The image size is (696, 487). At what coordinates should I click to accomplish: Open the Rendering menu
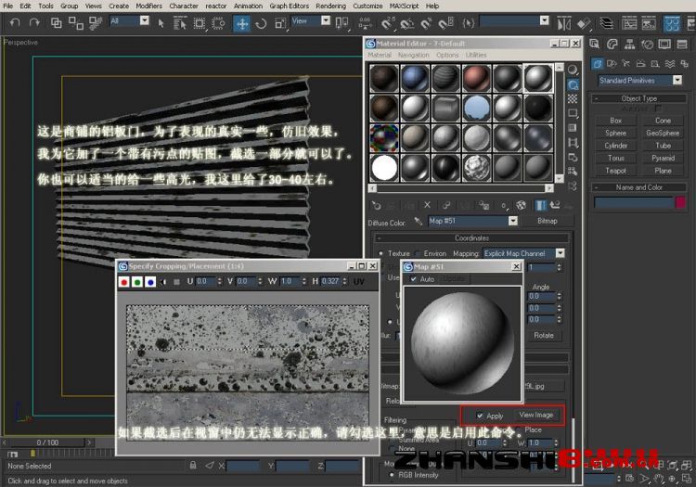point(330,6)
